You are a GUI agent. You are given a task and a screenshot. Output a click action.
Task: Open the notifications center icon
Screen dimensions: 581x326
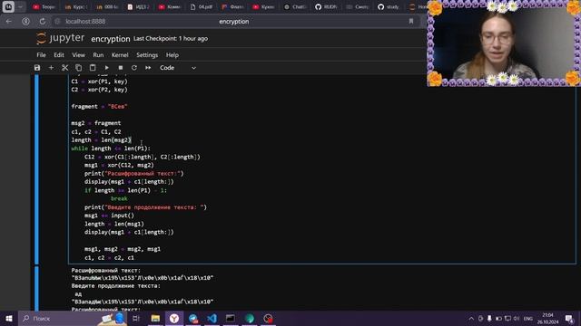pyautogui.click(x=569, y=318)
